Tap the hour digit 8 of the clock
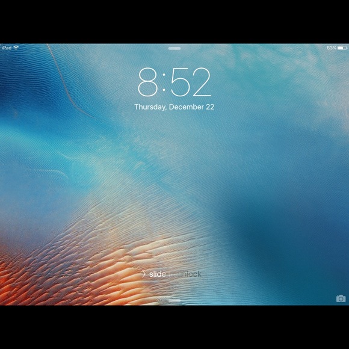Image resolution: width=349 pixels, height=349 pixels. coord(148,82)
